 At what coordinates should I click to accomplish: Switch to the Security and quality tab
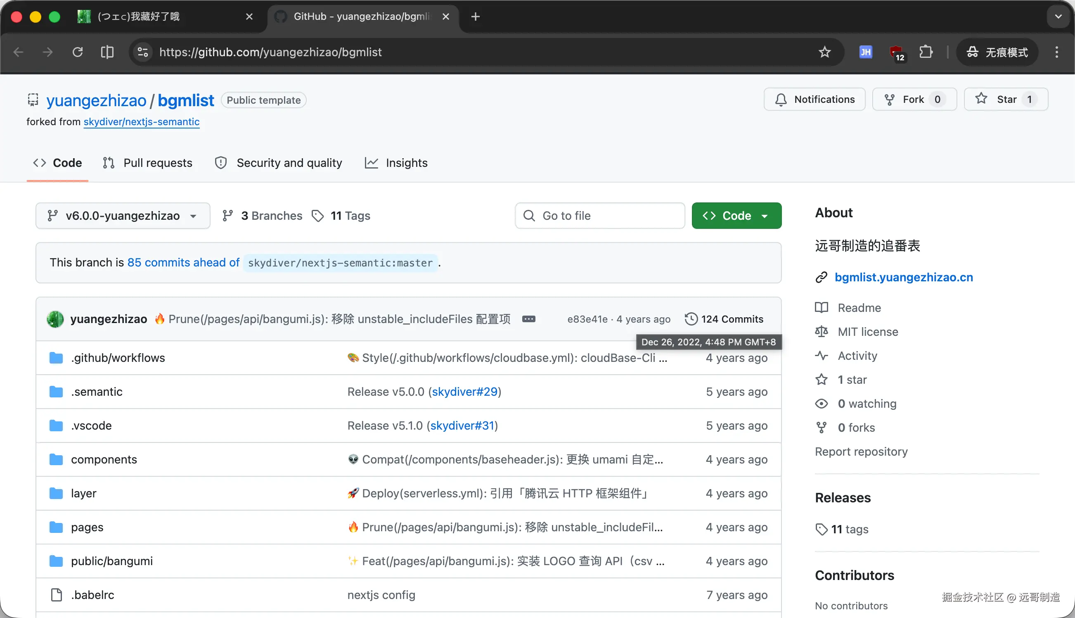(x=278, y=163)
